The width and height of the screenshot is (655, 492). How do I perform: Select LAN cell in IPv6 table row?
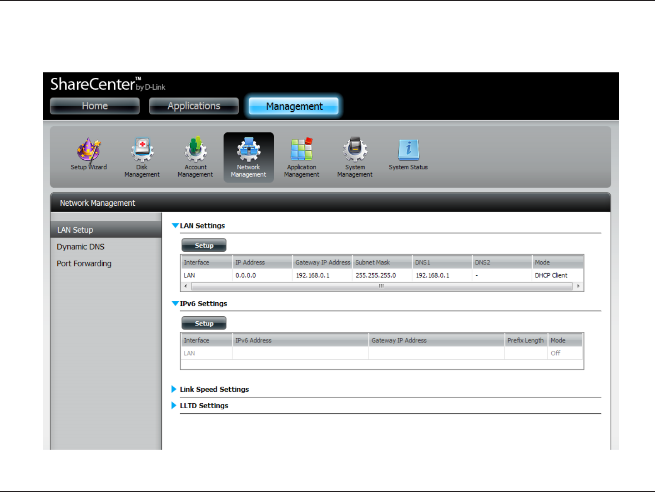(207, 353)
